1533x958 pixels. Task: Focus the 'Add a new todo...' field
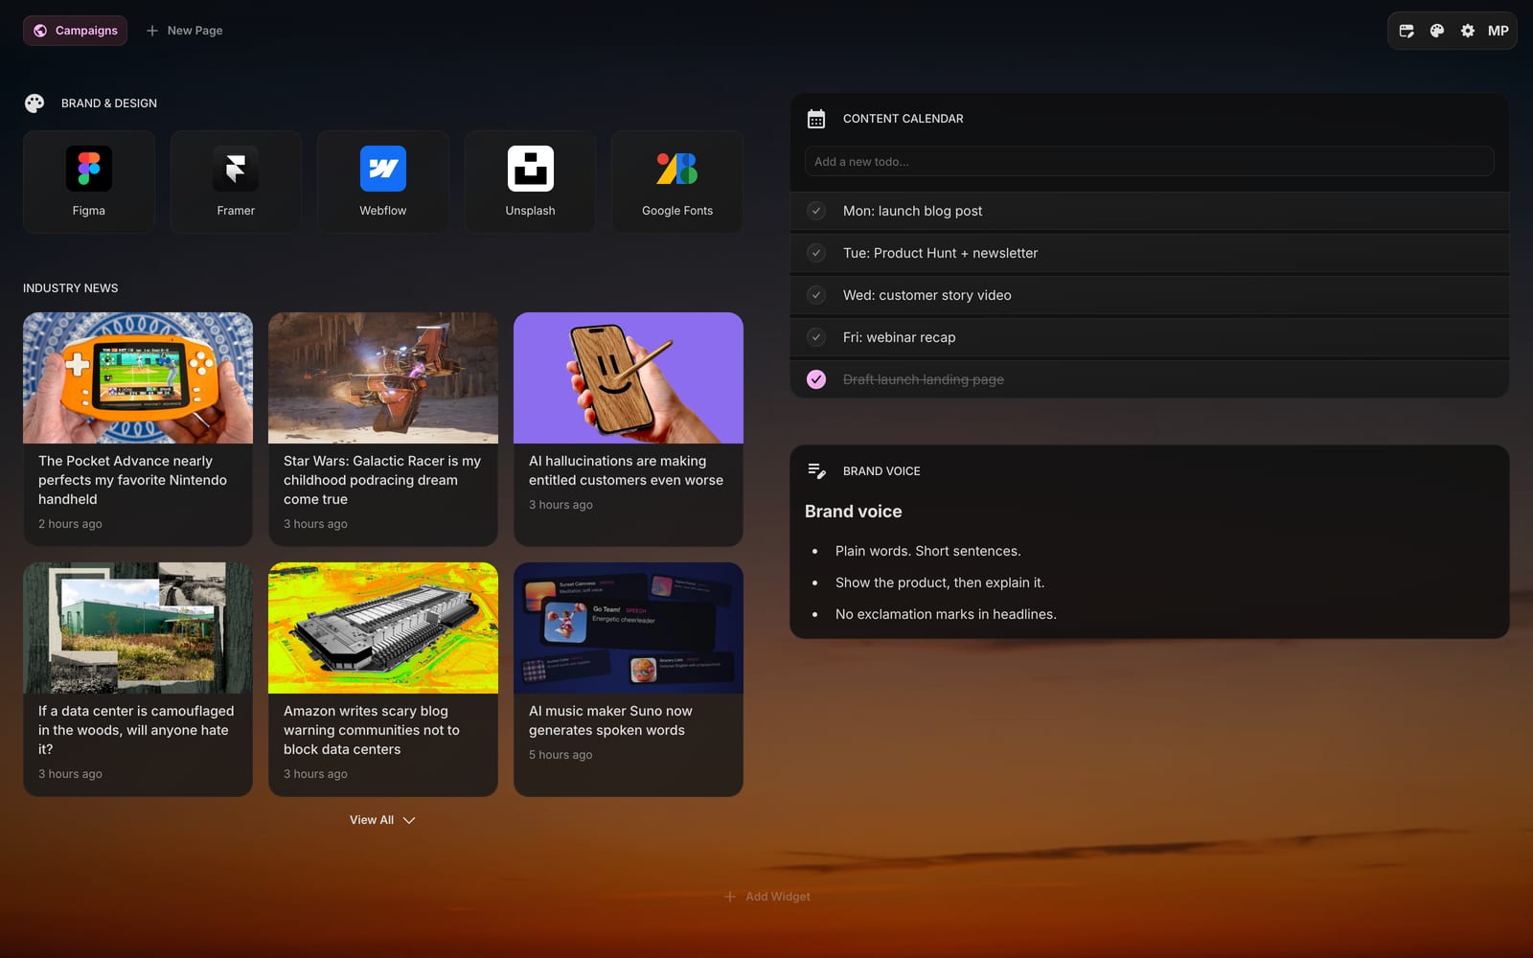(x=1150, y=161)
